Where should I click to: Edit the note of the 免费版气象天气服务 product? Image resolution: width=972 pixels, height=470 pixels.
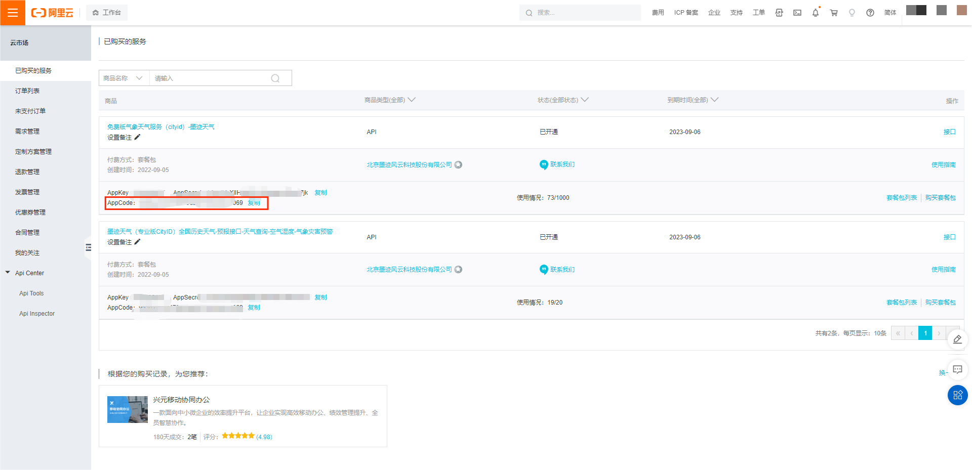(x=137, y=137)
